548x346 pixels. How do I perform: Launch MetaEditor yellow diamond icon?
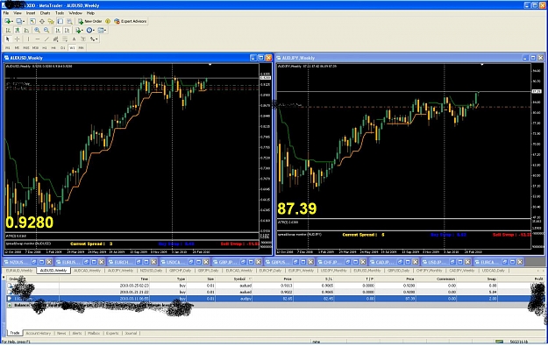click(108, 21)
